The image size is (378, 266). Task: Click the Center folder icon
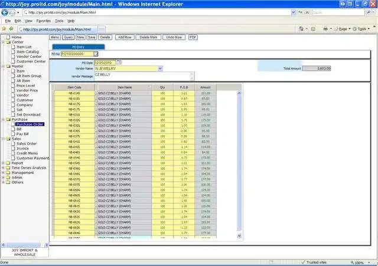click(8, 42)
